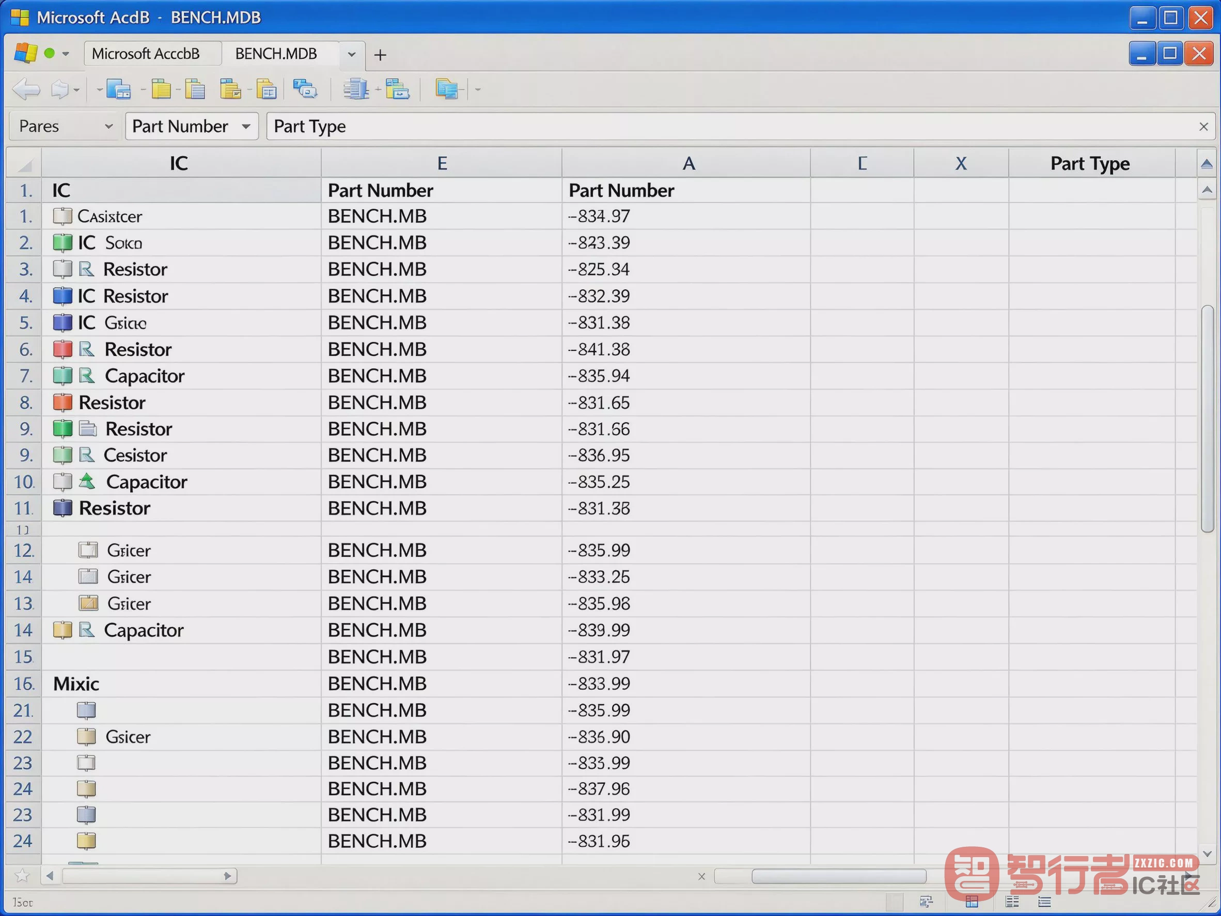Open the Pares dropdown
The height and width of the screenshot is (916, 1221).
tap(65, 127)
